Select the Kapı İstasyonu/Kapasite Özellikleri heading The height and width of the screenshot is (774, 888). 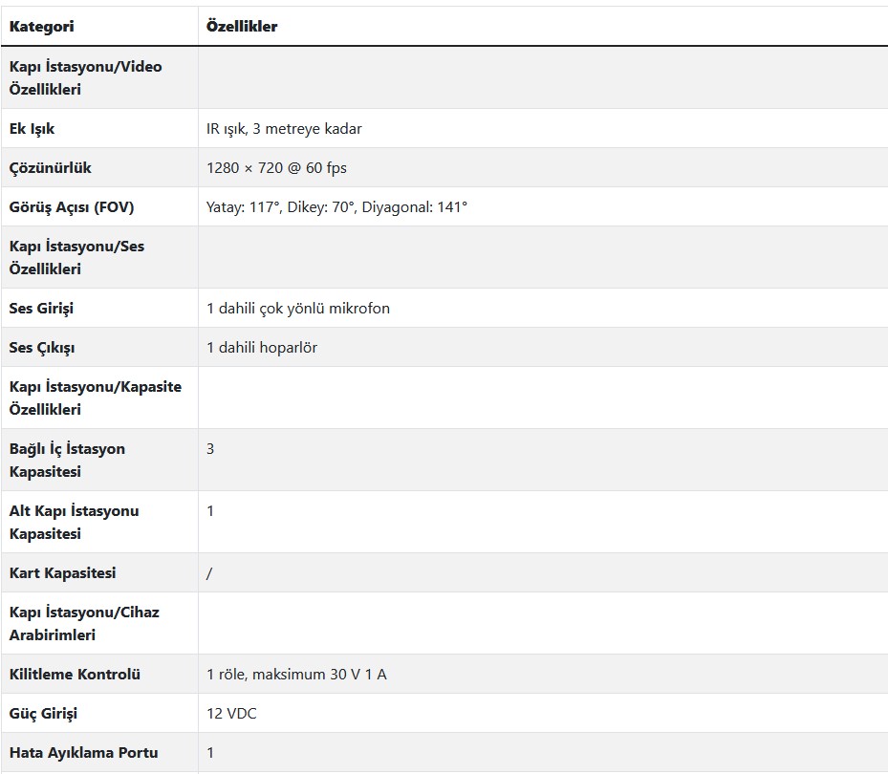[x=96, y=398]
